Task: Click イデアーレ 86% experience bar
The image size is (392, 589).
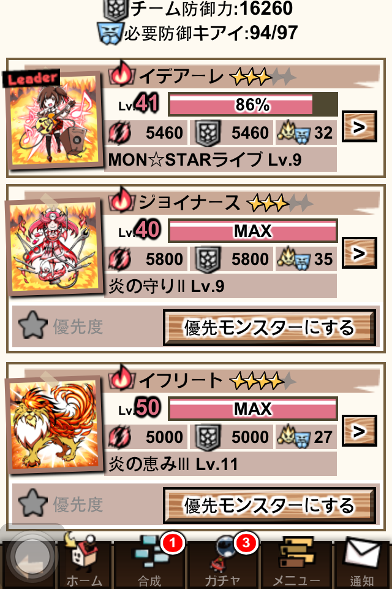Action: [x=253, y=104]
